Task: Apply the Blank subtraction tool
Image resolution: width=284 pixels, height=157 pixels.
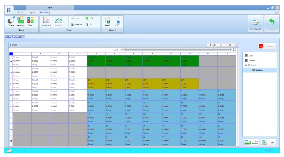Action: coord(11,22)
